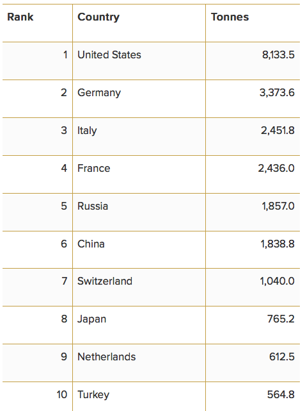Image resolution: width=305 pixels, height=411 pixels.
Task: Click the China country cell
Action: [91, 244]
